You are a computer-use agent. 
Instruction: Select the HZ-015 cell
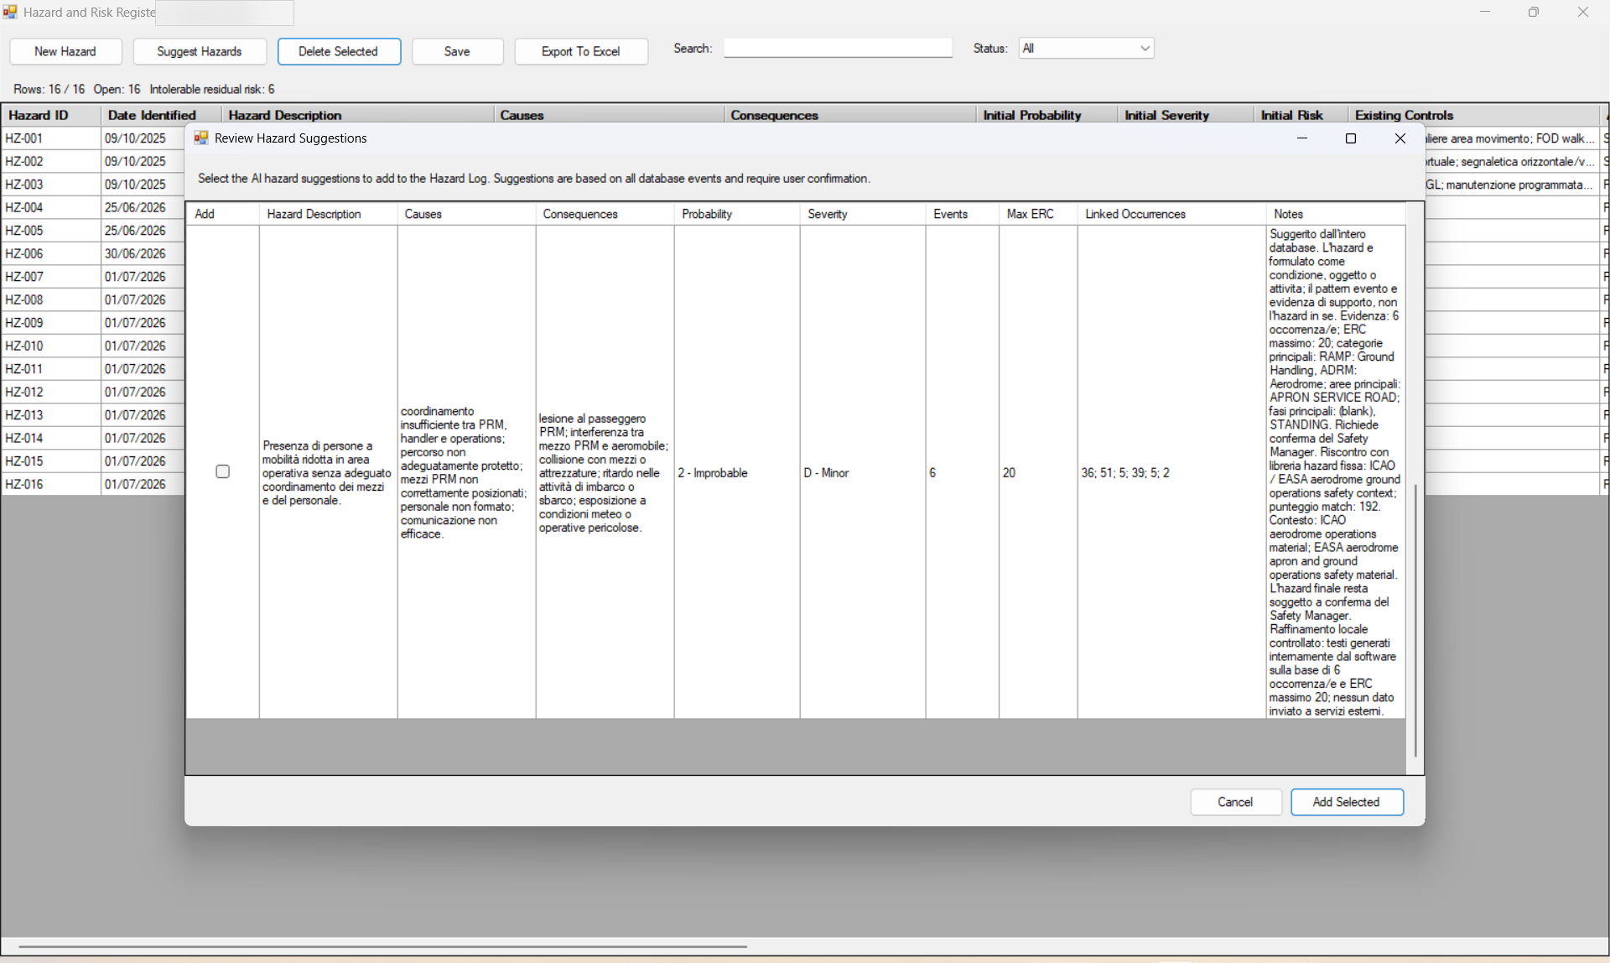[51, 461]
